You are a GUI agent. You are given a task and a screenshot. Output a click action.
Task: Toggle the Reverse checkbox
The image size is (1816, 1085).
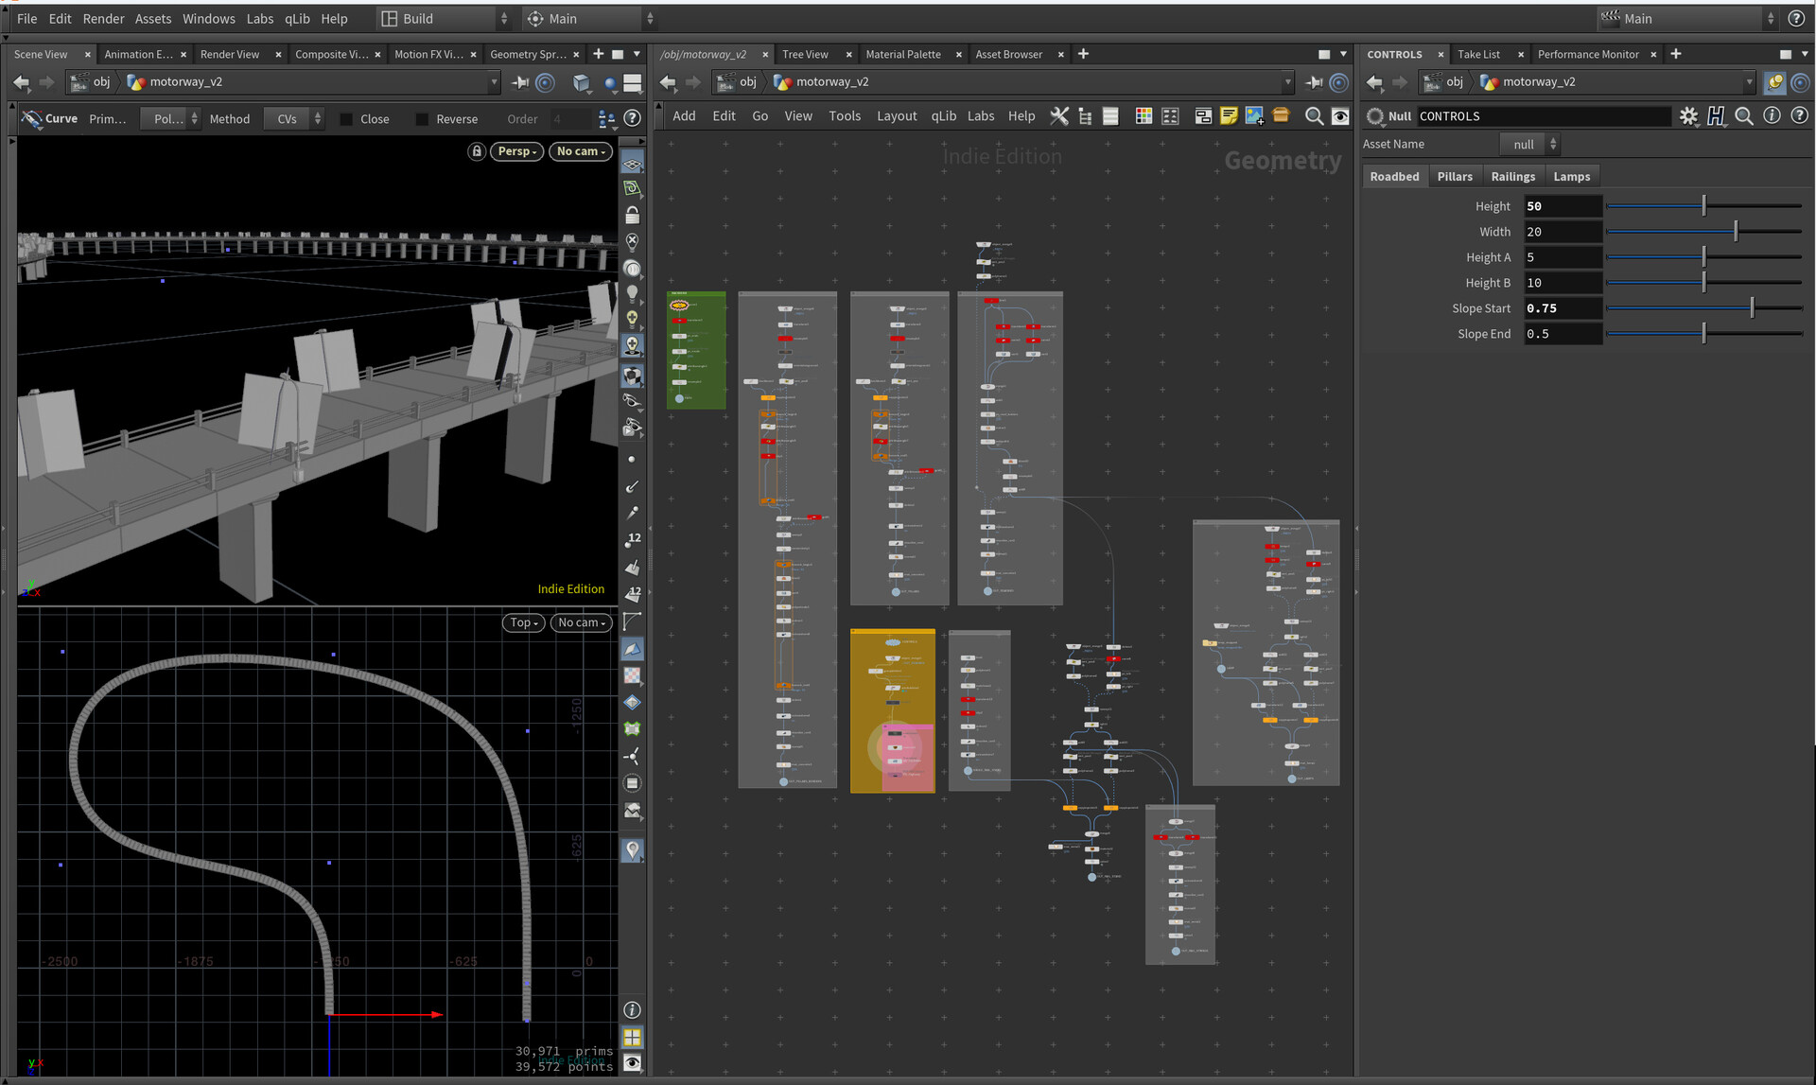tap(422, 119)
